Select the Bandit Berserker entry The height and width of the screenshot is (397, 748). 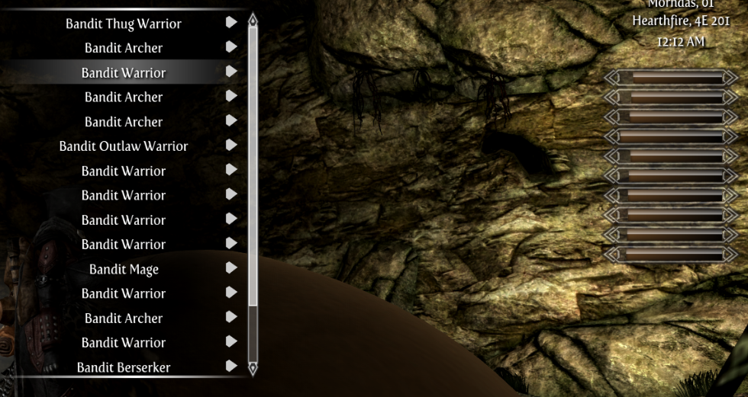coord(124,367)
